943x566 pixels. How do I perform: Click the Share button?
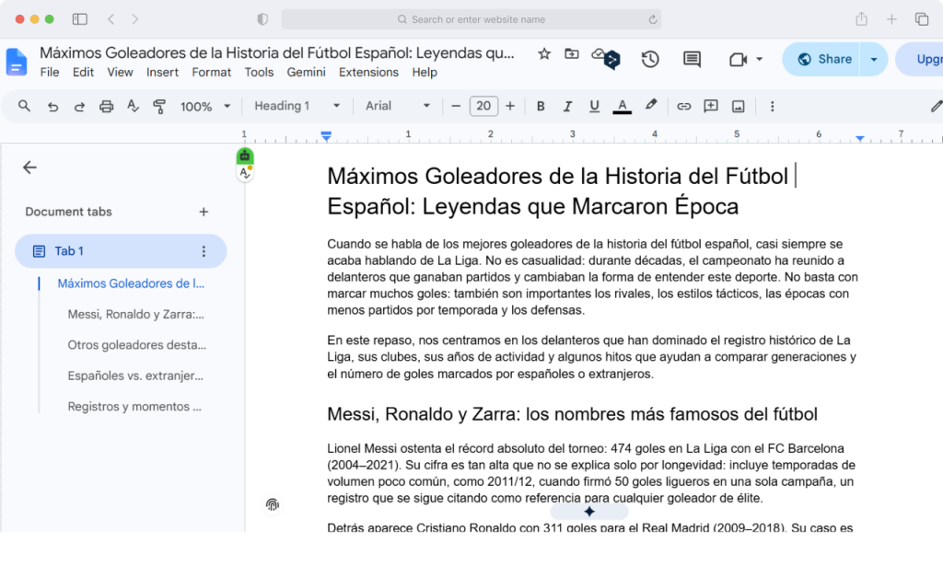(x=821, y=59)
